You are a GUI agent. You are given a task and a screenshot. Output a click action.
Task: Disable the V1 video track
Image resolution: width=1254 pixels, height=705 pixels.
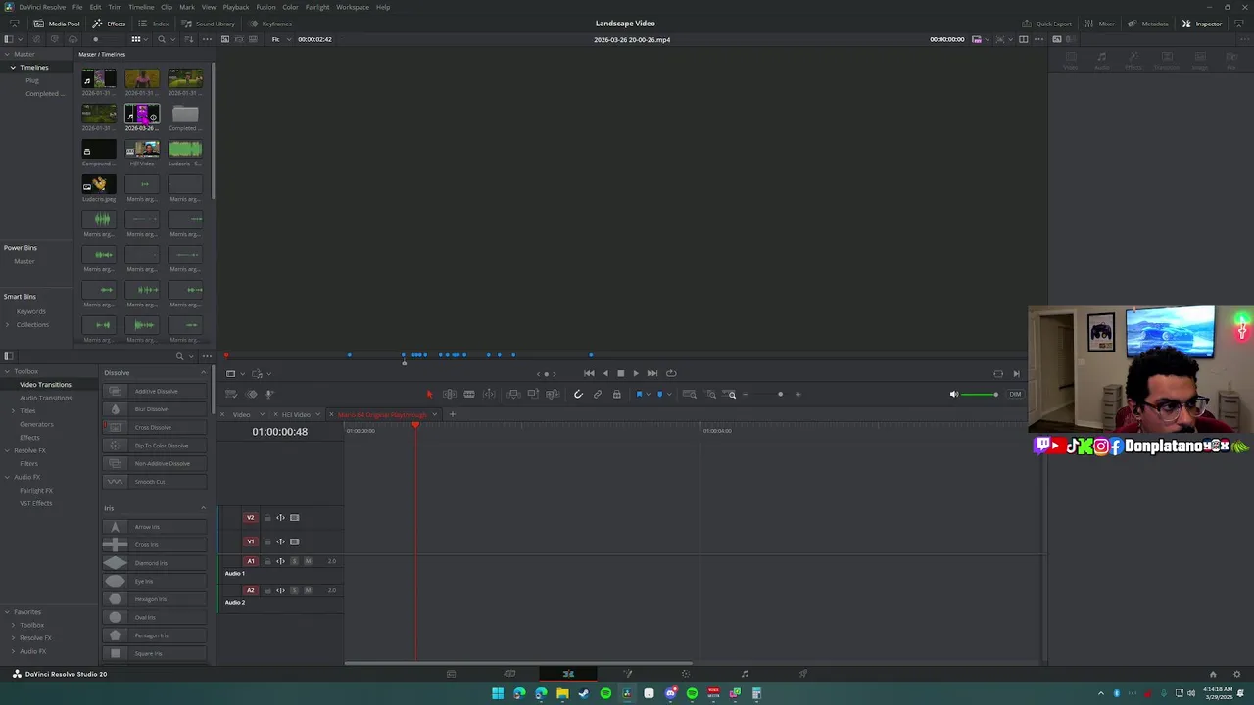(x=294, y=541)
